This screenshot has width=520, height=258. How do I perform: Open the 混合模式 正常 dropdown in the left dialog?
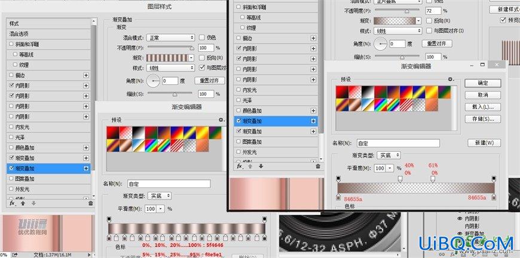[x=170, y=38]
